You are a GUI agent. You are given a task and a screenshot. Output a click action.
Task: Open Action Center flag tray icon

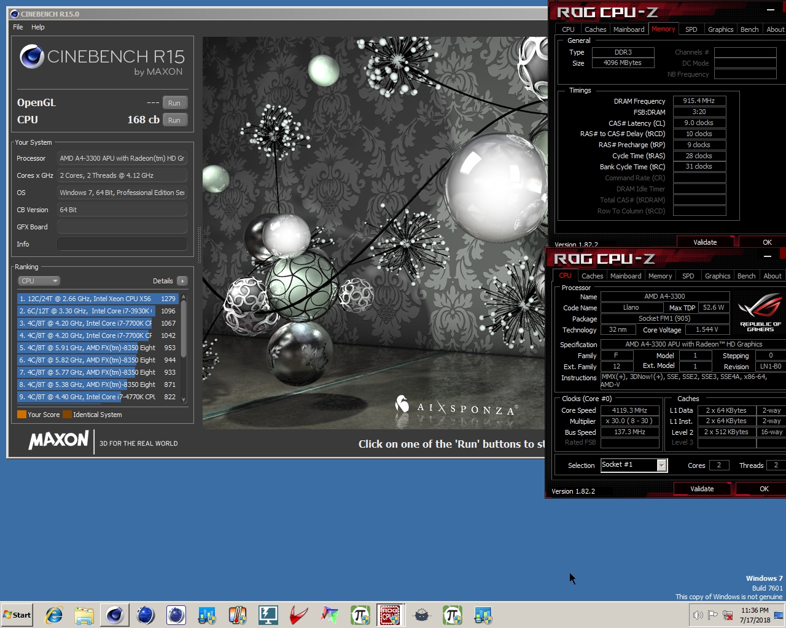click(713, 615)
